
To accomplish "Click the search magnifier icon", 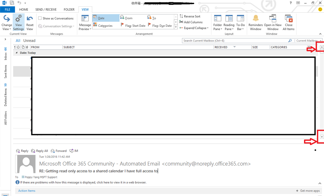I will tap(290, 41).
